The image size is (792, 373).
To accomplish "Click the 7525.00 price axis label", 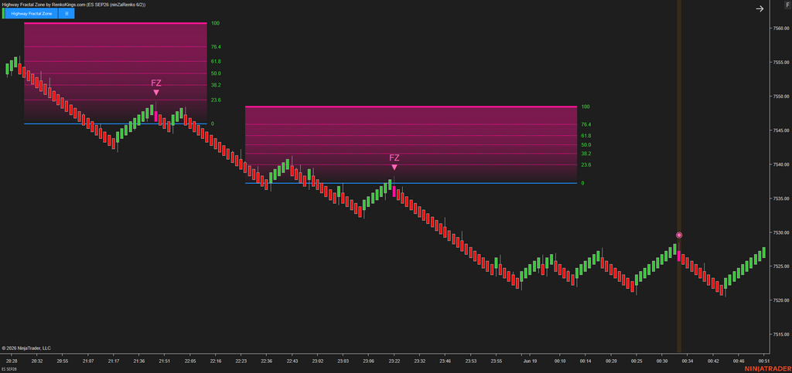I will (781, 266).
